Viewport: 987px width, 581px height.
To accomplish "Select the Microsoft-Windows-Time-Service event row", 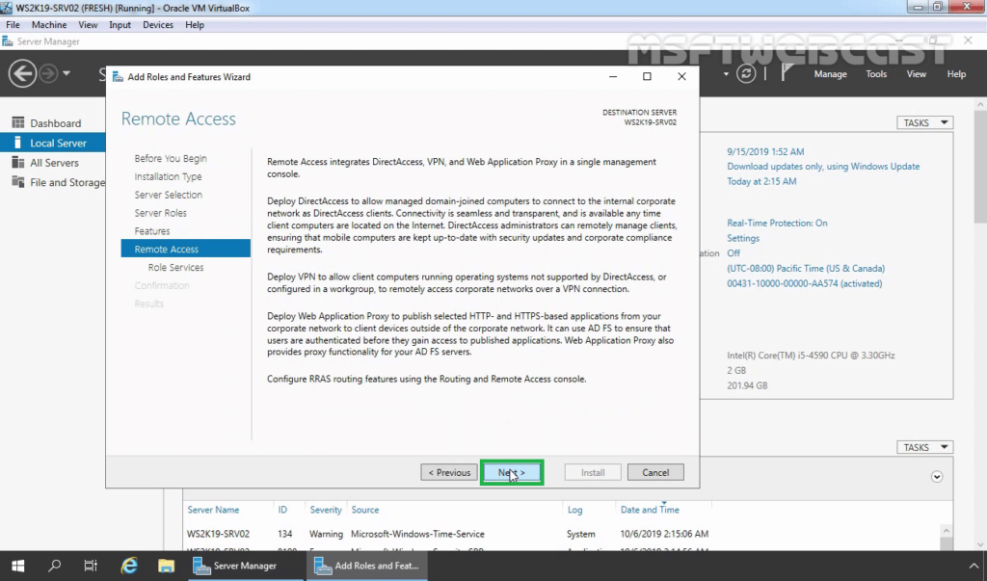I will [563, 534].
